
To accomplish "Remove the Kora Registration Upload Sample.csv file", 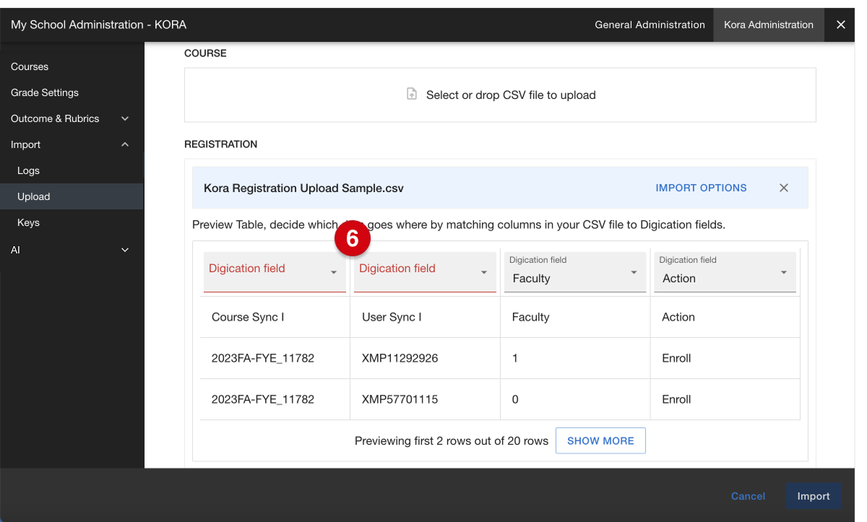I will tap(784, 188).
